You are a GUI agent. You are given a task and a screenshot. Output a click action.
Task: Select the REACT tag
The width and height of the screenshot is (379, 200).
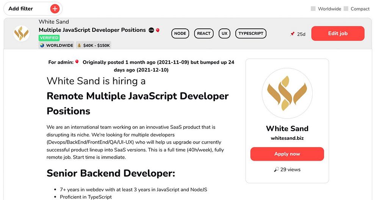coord(204,33)
